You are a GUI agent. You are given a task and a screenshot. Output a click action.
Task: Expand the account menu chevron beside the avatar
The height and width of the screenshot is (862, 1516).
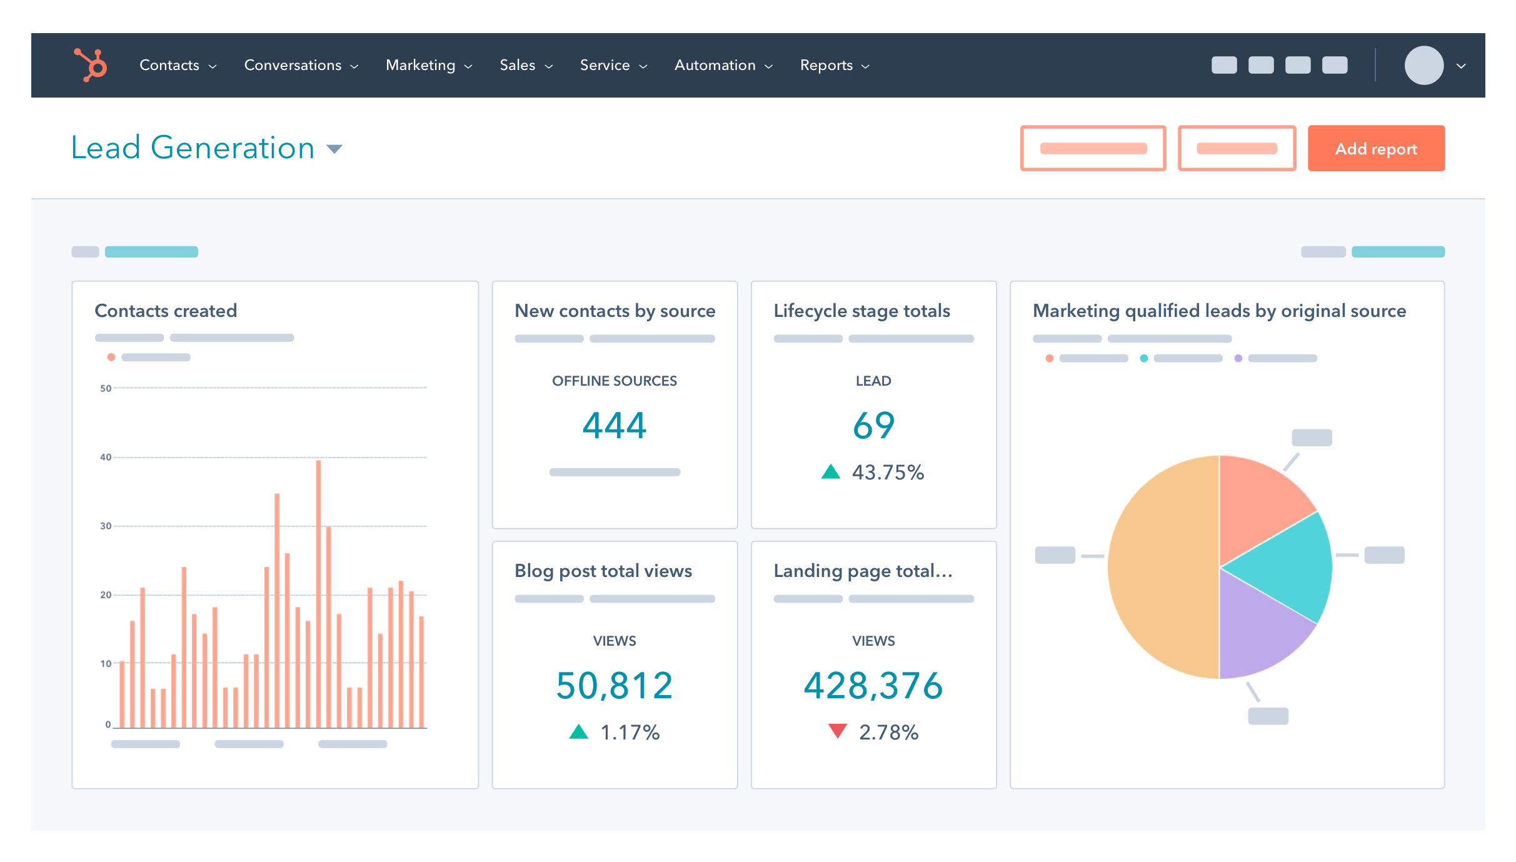click(1461, 66)
